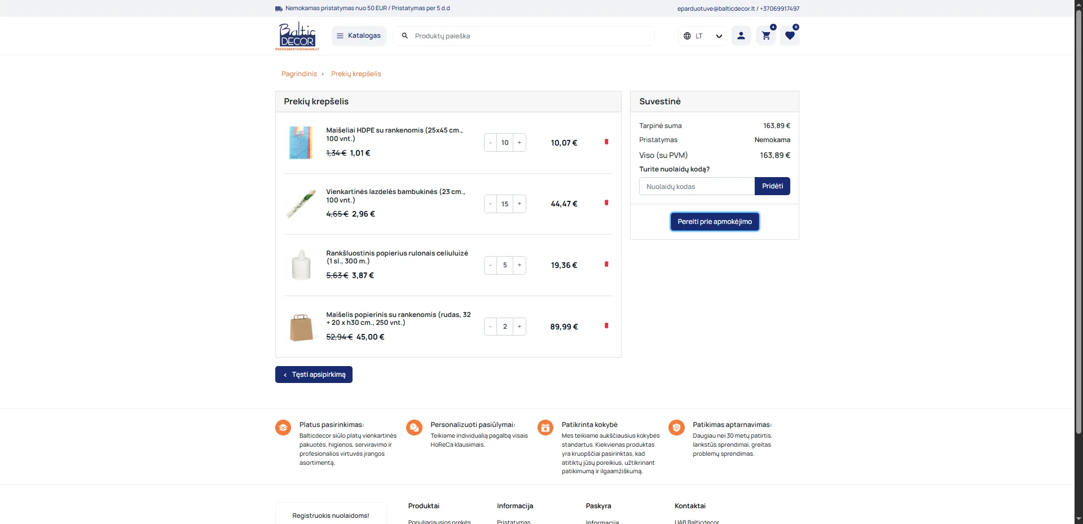The width and height of the screenshot is (1083, 524).
Task: Open the favorites heart icon
Action: coord(790,36)
